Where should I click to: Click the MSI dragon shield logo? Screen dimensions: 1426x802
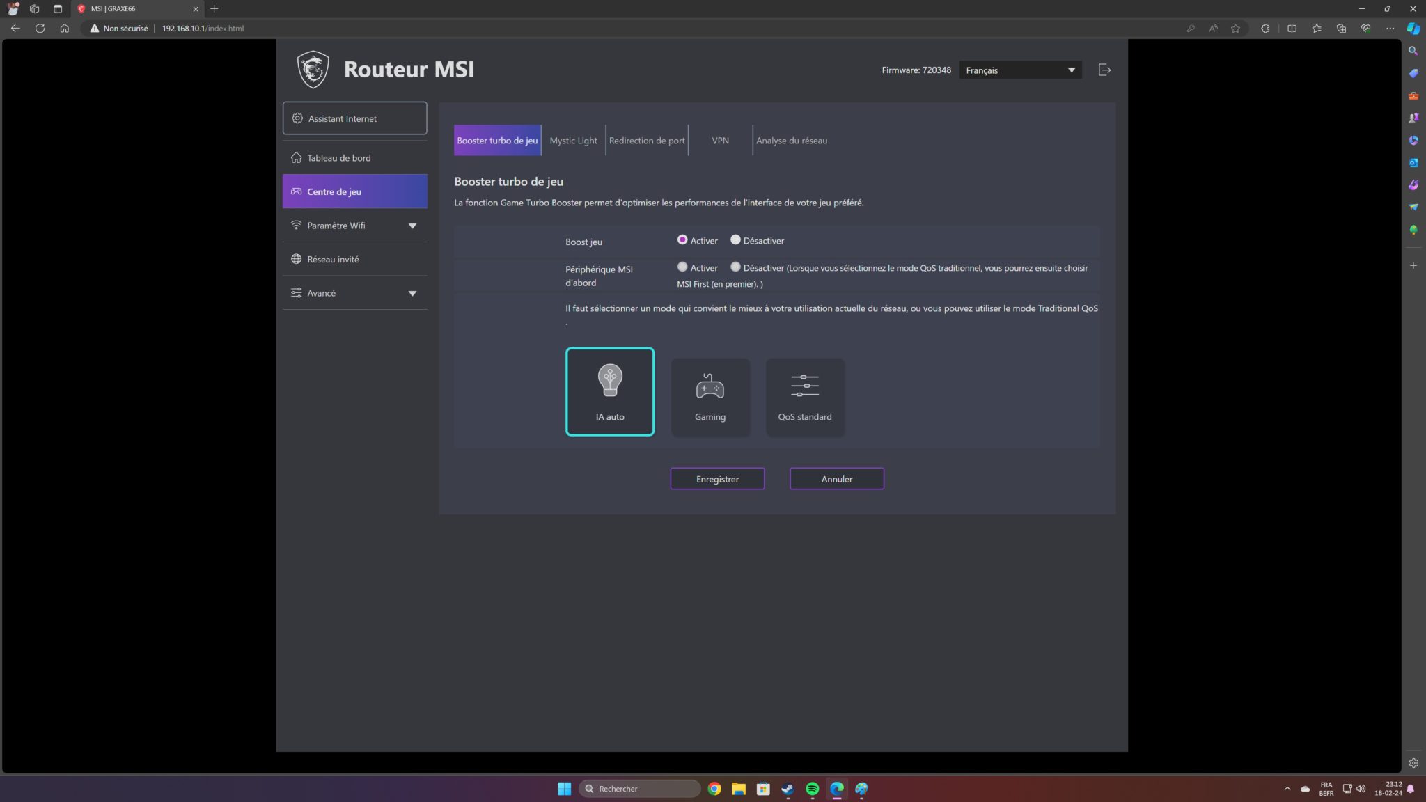pyautogui.click(x=313, y=69)
